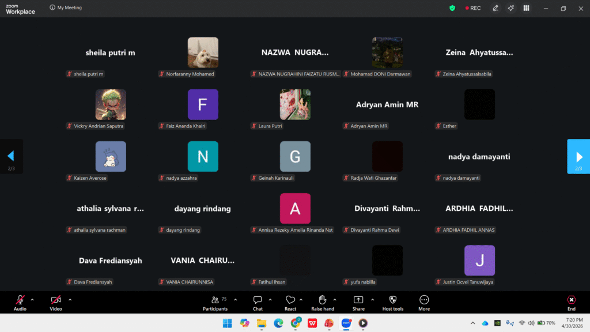Select Faiz Ananda Khairi's F avatar
The image size is (590, 332).
[x=203, y=104]
